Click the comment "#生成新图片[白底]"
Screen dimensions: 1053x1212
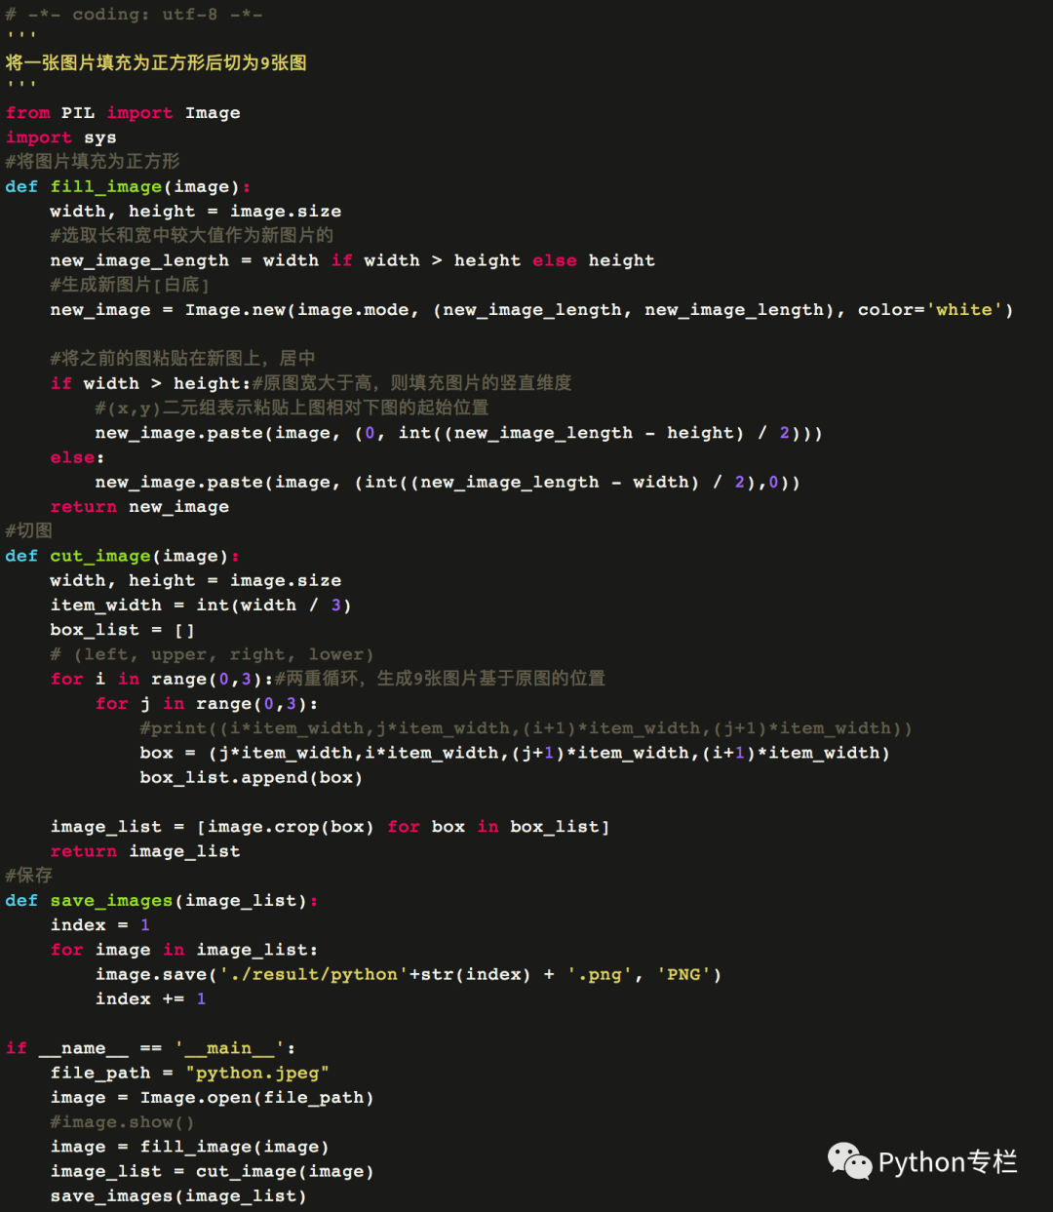[x=130, y=285]
